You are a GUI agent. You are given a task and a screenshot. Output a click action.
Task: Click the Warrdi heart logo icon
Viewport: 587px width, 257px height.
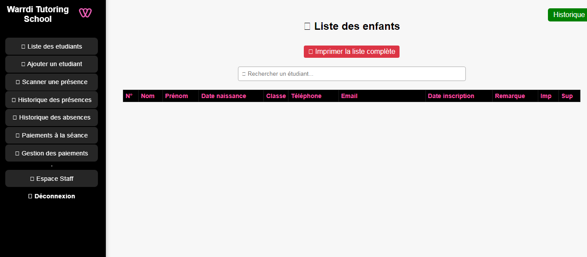click(x=85, y=13)
